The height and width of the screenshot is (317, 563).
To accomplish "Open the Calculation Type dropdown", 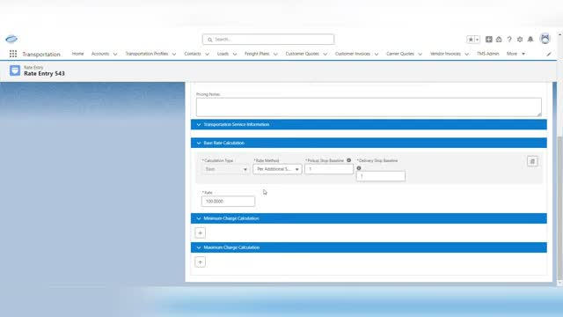I will 225,169.
